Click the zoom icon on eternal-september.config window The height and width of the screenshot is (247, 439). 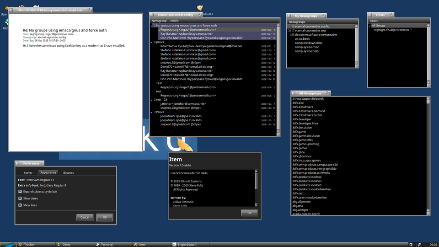pos(199,15)
